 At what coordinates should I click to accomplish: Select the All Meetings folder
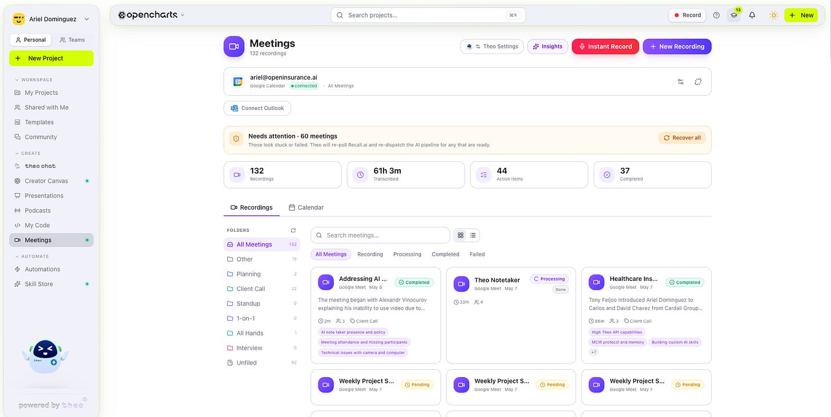(x=262, y=244)
